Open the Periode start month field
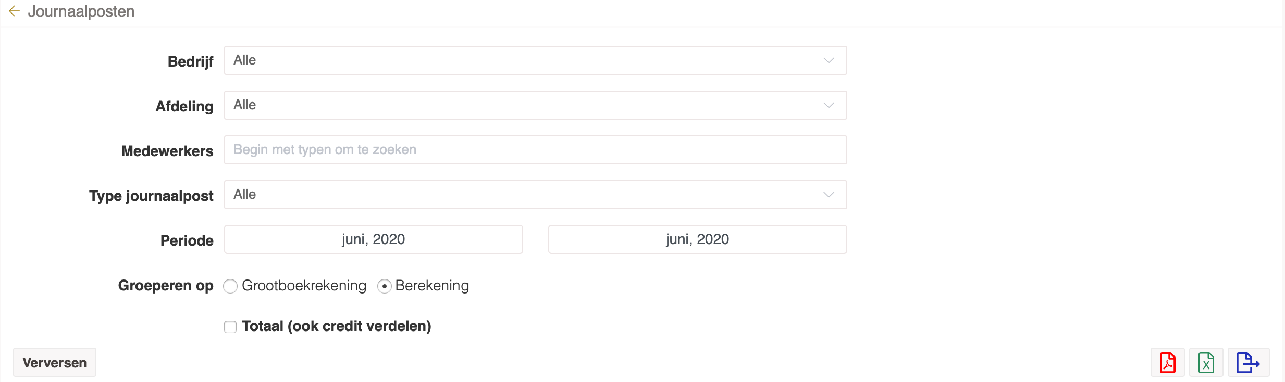Image resolution: width=1285 pixels, height=382 pixels. pyautogui.click(x=373, y=239)
